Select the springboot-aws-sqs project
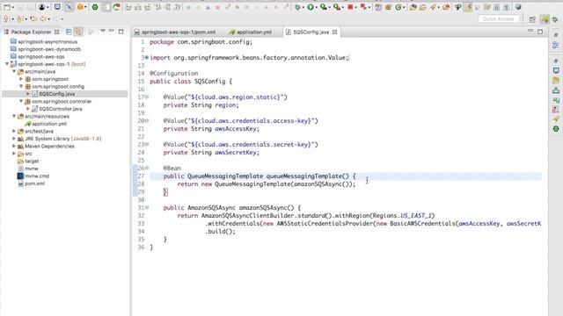 click(41, 56)
